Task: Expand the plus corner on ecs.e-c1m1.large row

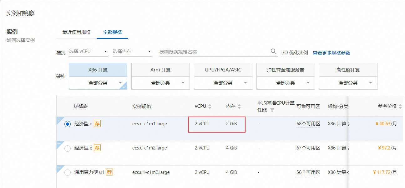Action: click(x=58, y=119)
